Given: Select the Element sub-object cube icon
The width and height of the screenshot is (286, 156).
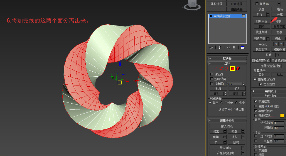Looking at the screenshot, I should coord(238,69).
